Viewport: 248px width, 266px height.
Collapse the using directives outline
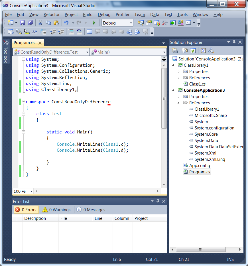[x=23, y=59]
